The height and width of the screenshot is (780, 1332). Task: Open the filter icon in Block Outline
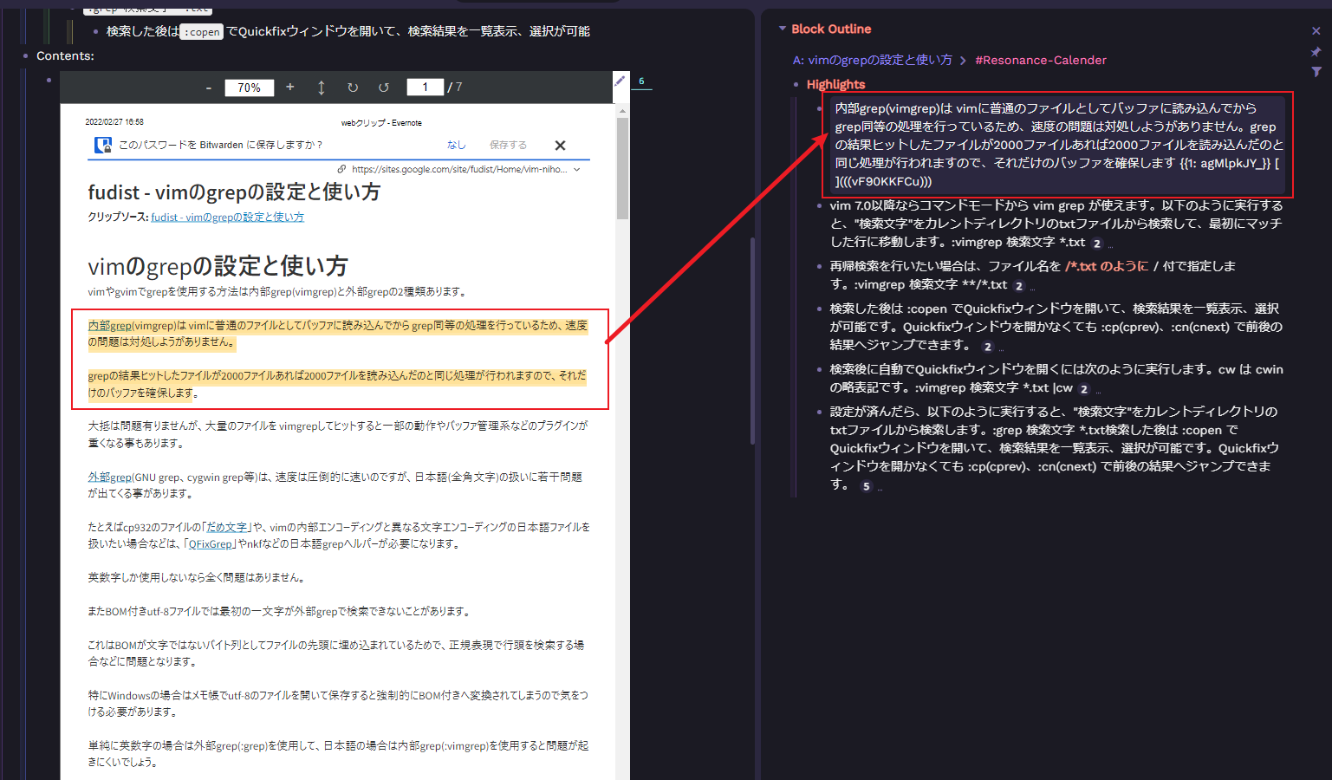click(1316, 72)
